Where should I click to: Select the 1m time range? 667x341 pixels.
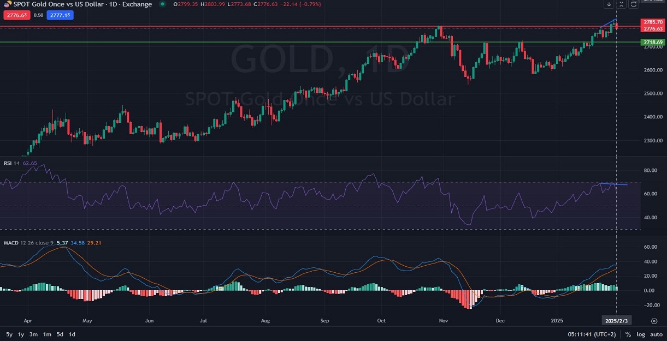click(47, 334)
